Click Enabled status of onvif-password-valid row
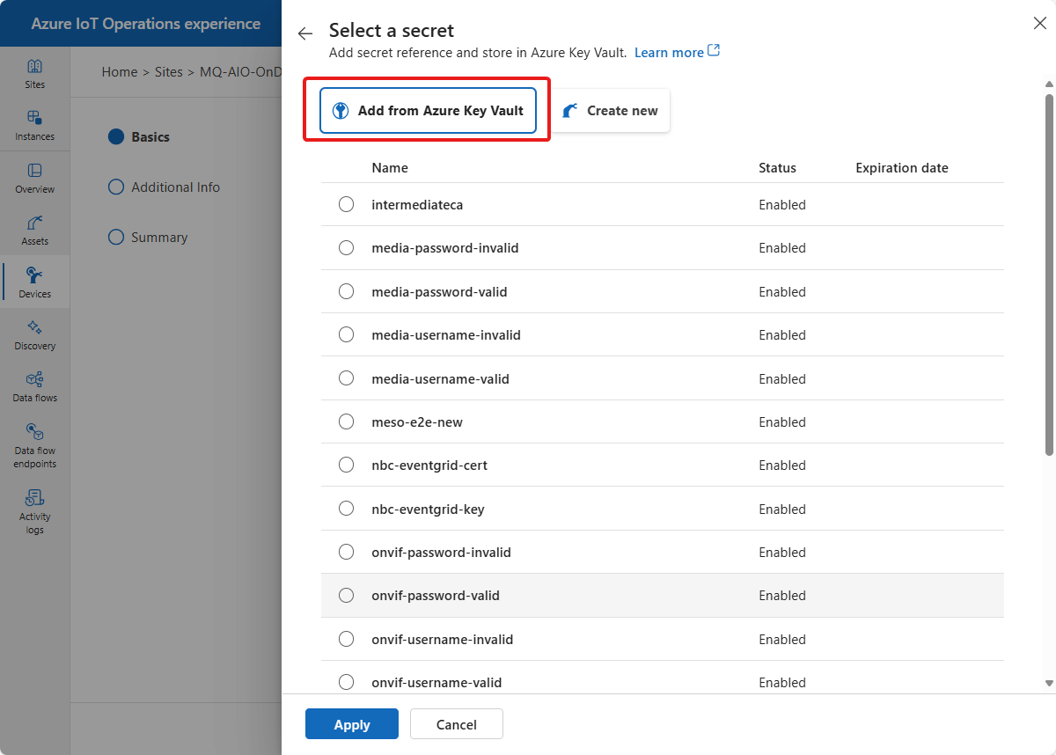This screenshot has width=1056, height=755. tap(782, 595)
